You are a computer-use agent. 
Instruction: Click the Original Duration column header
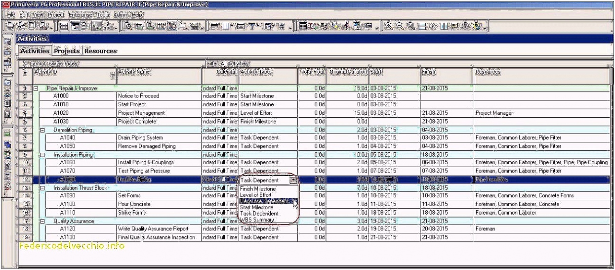[348, 76]
